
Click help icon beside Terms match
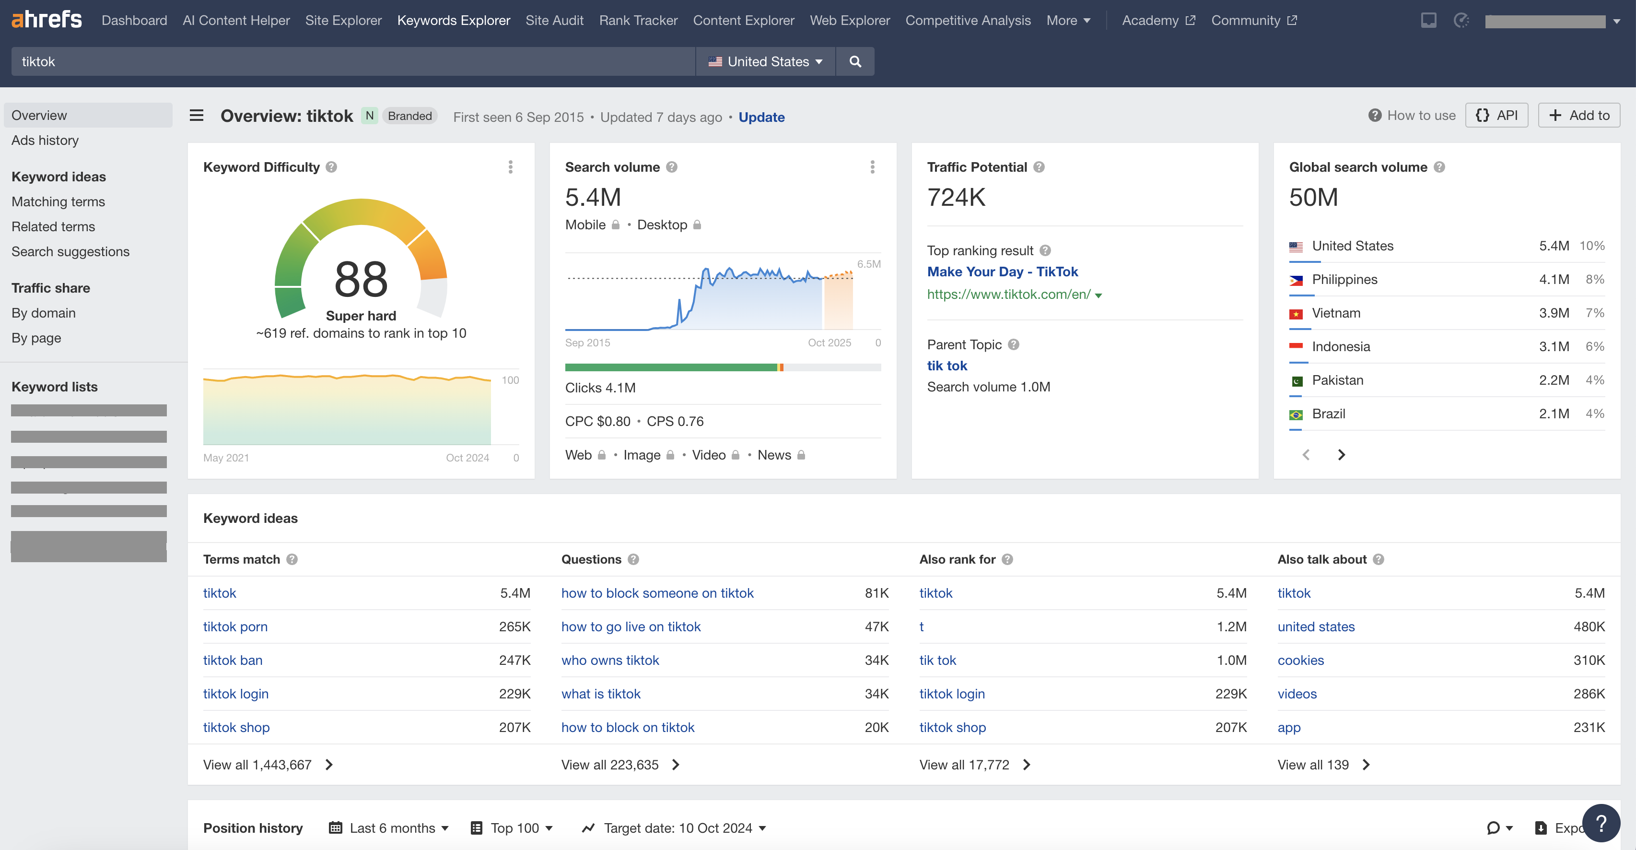[x=292, y=559]
